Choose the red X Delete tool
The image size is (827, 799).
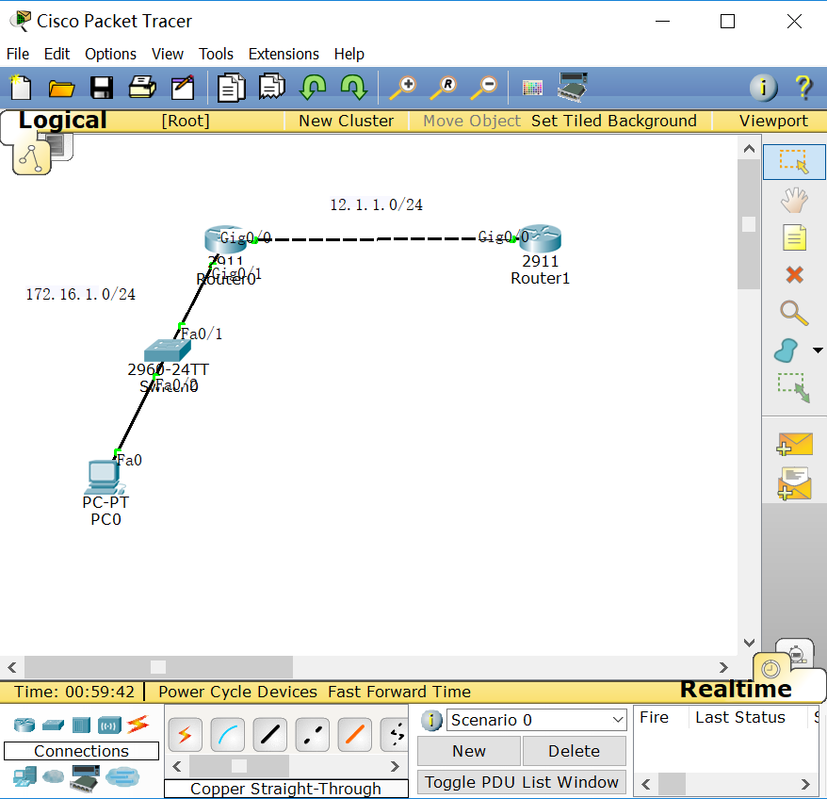click(x=794, y=275)
